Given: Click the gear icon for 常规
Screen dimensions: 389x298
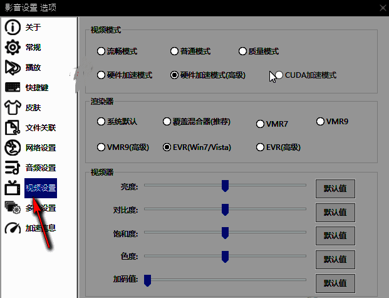Looking at the screenshot, I should 13,48.
